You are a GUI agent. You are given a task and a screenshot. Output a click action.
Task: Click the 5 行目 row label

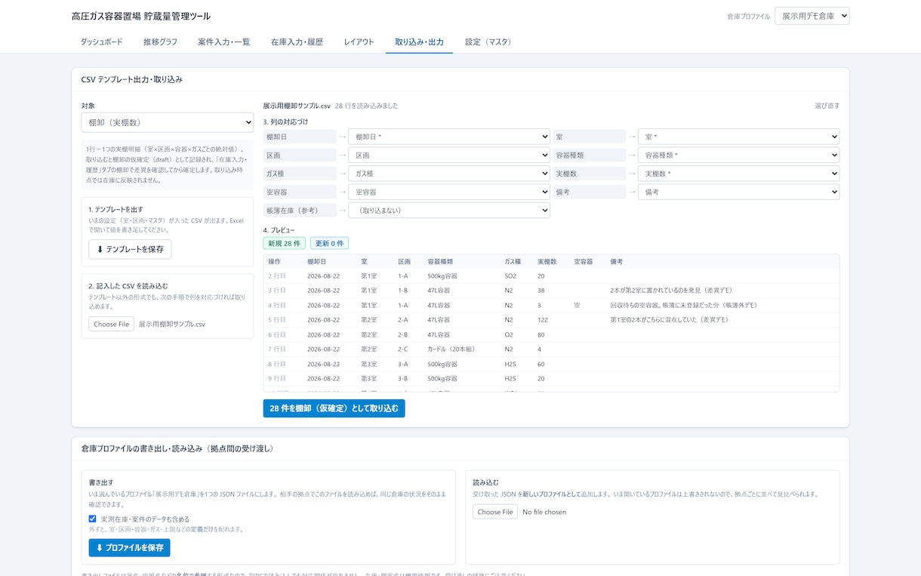[277, 320]
